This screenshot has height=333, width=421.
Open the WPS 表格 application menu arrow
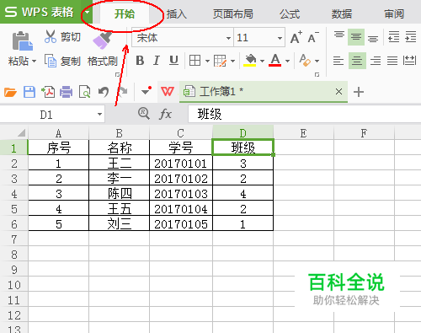pyautogui.click(x=88, y=12)
